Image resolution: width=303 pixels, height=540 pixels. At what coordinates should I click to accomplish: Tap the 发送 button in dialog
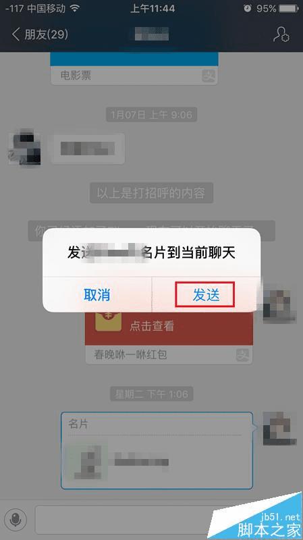pyautogui.click(x=205, y=295)
